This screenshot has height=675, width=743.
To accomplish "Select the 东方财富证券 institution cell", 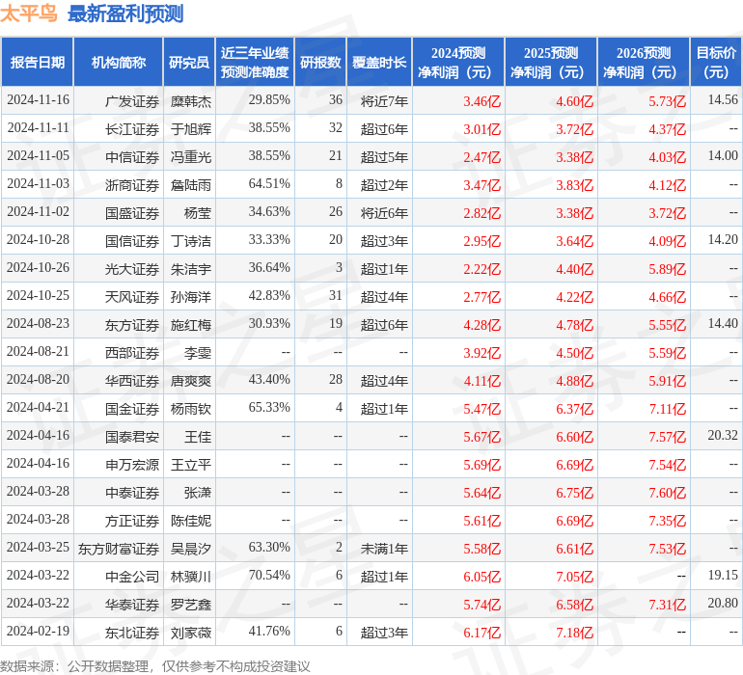I will click(x=119, y=549).
